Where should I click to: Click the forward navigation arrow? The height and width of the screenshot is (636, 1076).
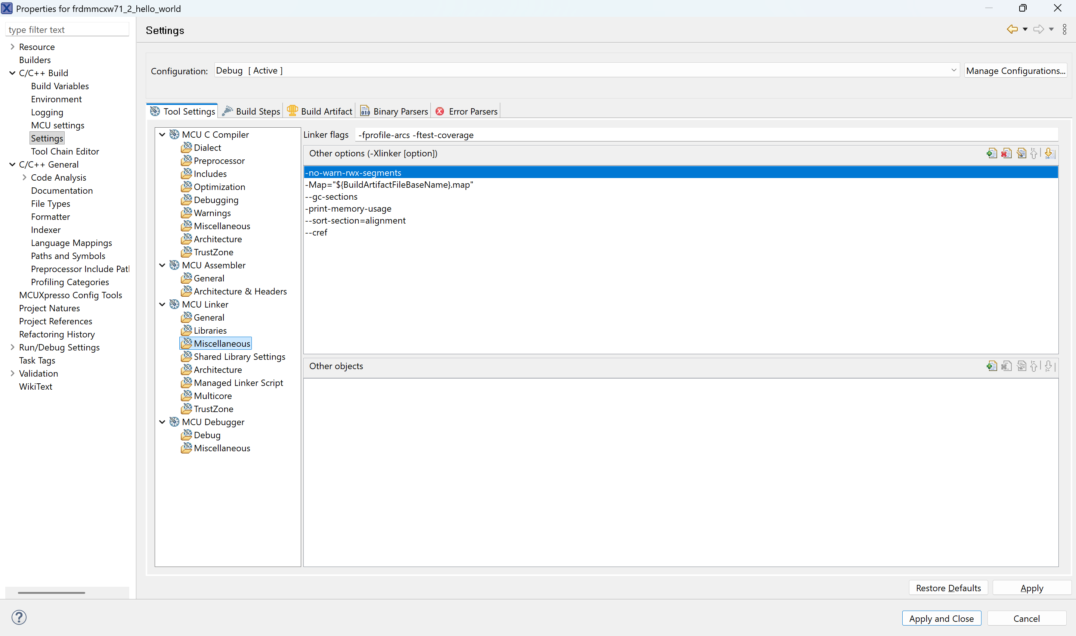click(x=1038, y=29)
